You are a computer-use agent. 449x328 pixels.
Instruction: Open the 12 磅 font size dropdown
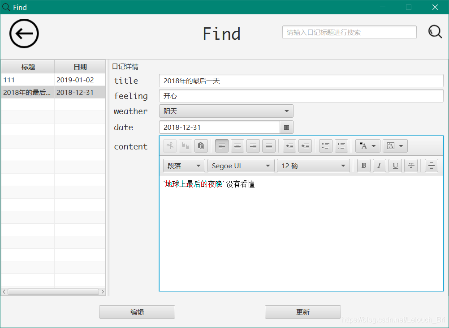pos(313,166)
